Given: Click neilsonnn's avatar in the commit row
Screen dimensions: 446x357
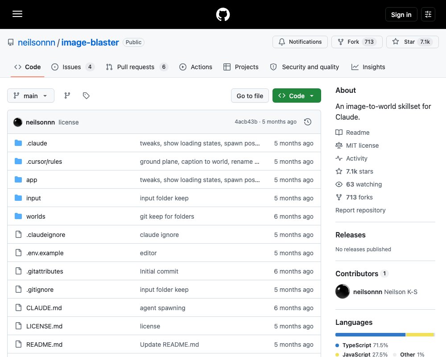Looking at the screenshot, I should (18, 122).
